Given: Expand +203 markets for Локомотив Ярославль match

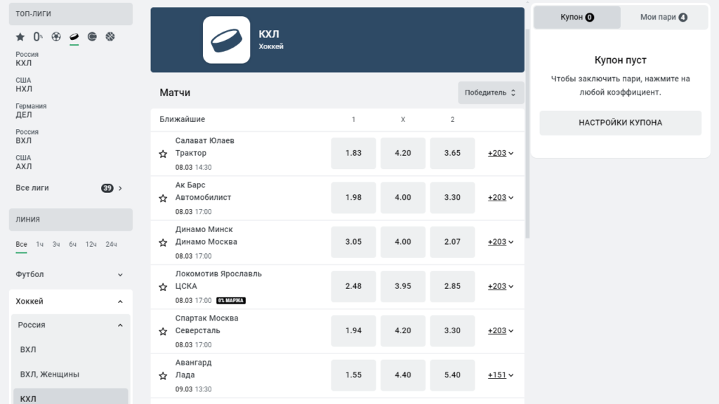Looking at the screenshot, I should click(500, 286).
